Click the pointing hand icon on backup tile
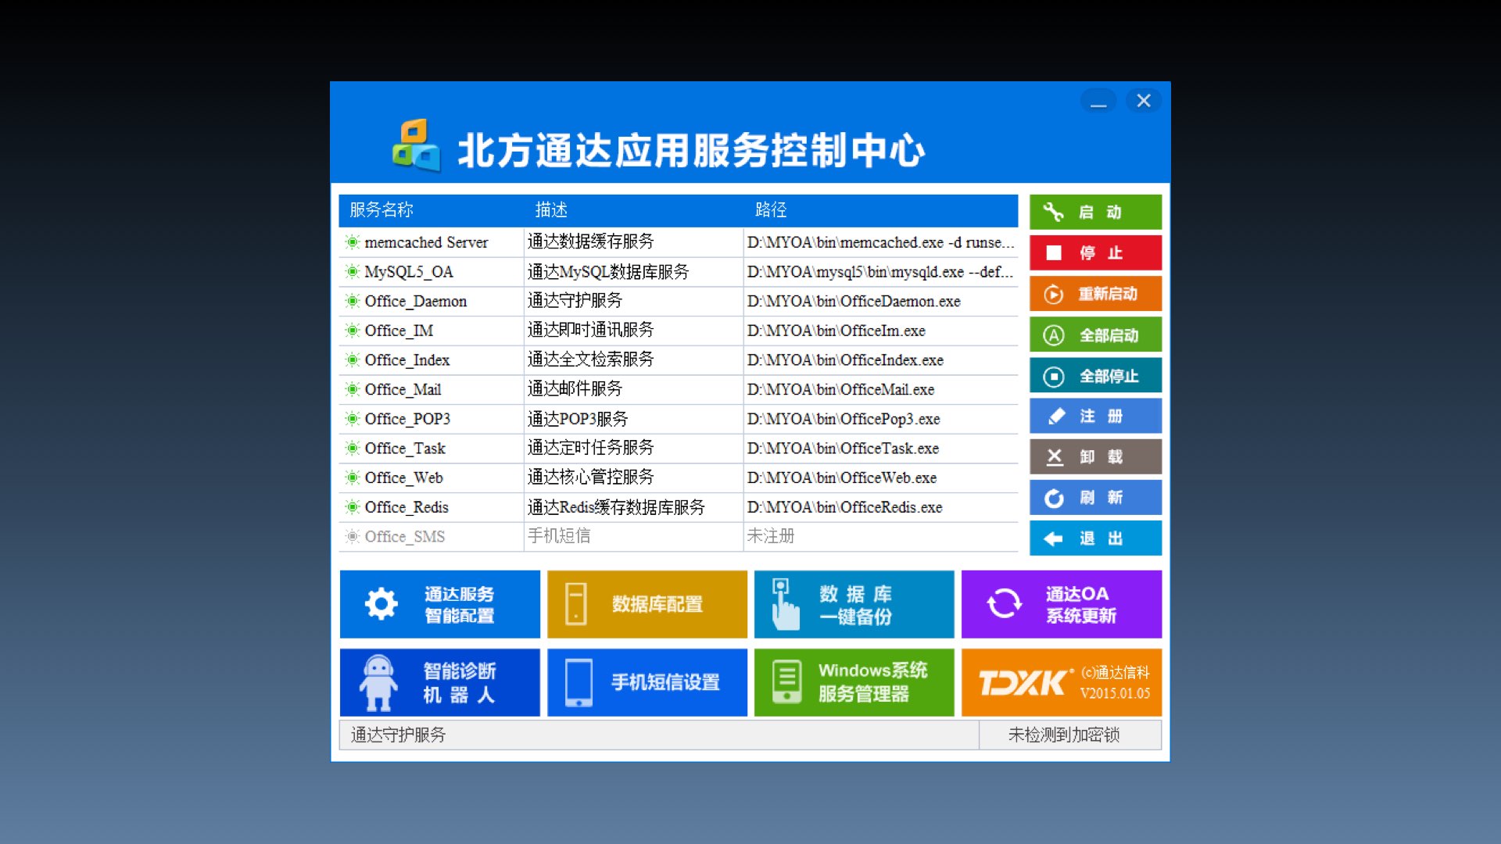 tap(785, 604)
